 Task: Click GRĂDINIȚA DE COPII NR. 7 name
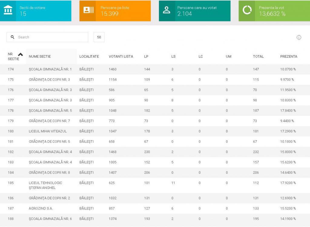49,121
